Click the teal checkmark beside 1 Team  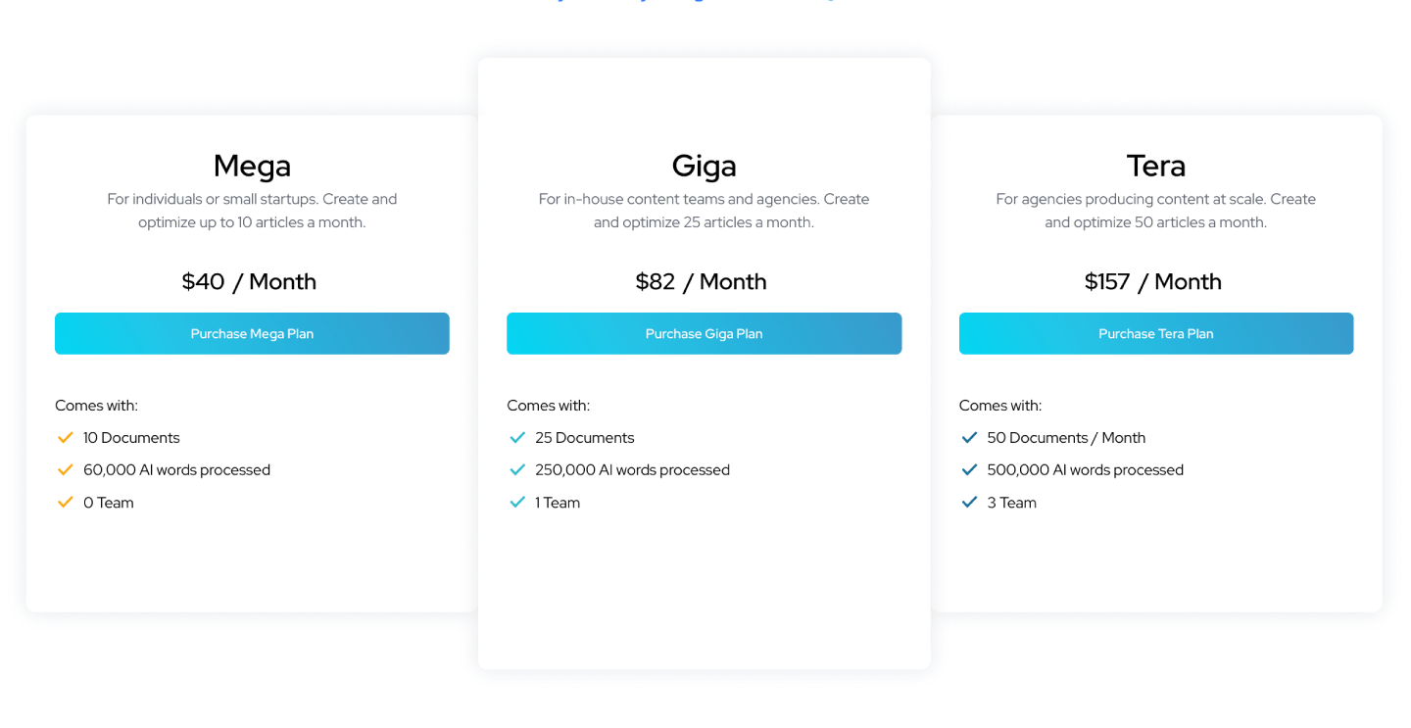coord(517,503)
